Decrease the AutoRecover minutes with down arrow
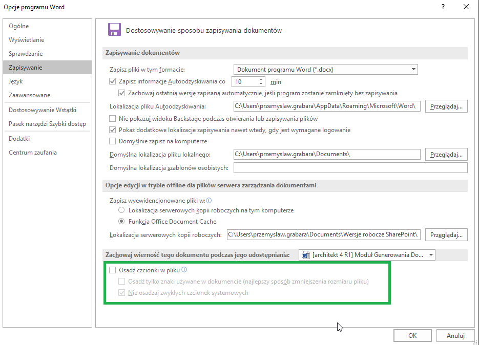The image size is (479, 345). point(261,83)
